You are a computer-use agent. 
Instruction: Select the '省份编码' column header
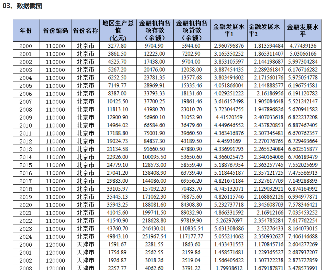55,30
